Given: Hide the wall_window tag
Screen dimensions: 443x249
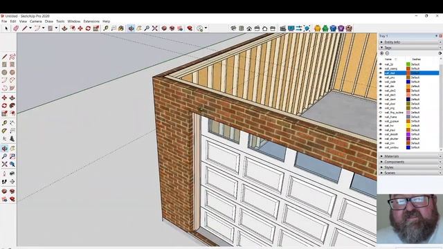Looking at the screenshot, I should tap(381, 147).
